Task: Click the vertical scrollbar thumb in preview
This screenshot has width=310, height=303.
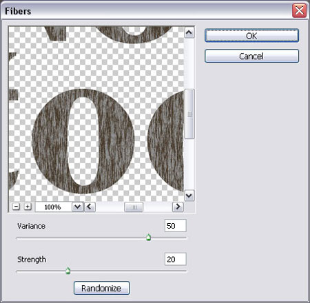Action: coord(189,114)
